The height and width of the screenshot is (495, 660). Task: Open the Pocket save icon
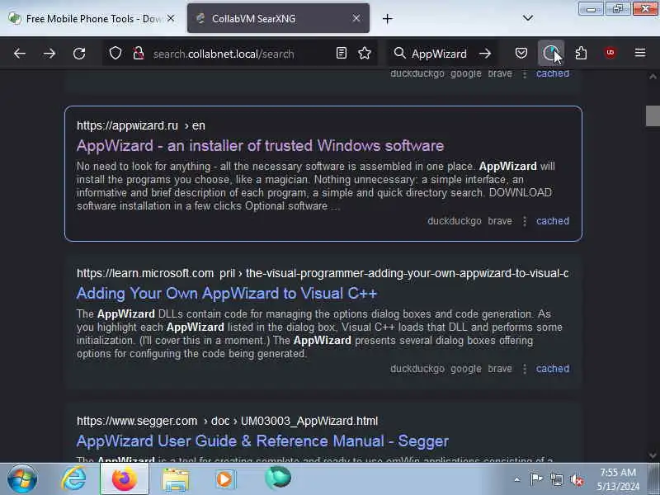coord(521,53)
